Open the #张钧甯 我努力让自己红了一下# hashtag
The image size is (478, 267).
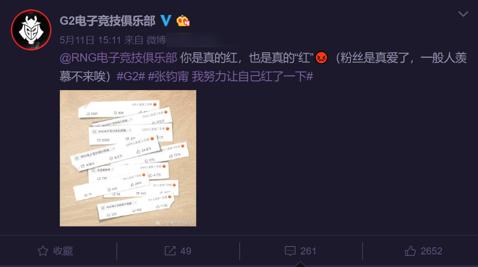pos(230,76)
